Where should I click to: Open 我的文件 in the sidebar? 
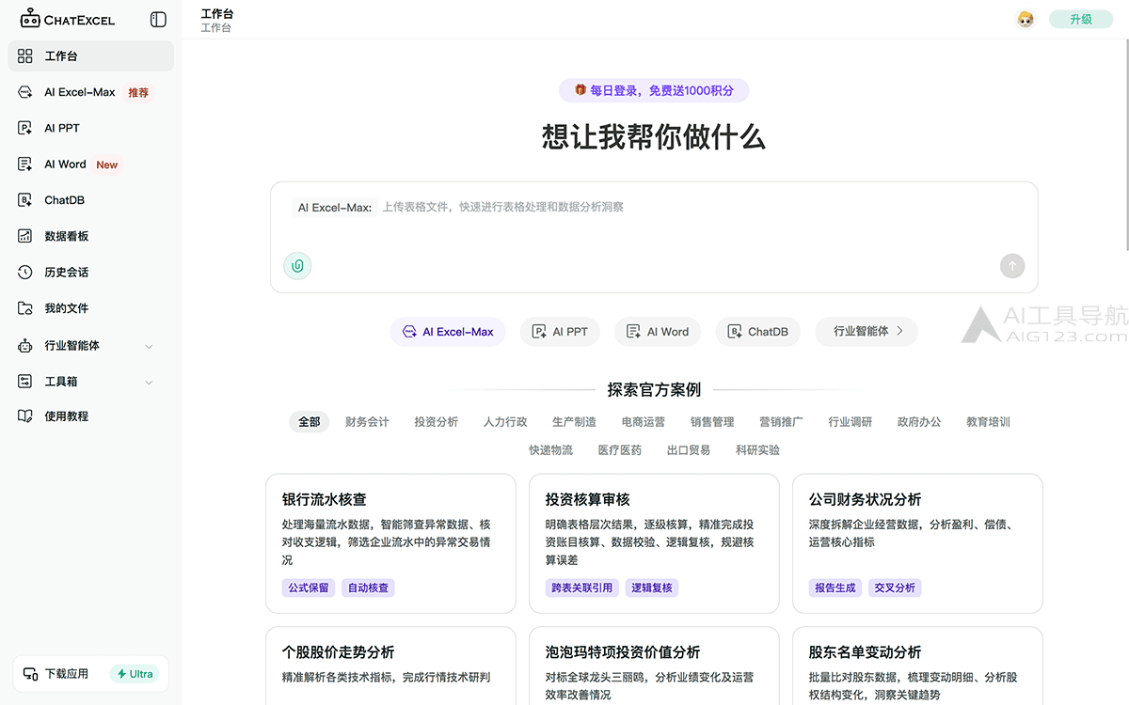[x=90, y=308]
